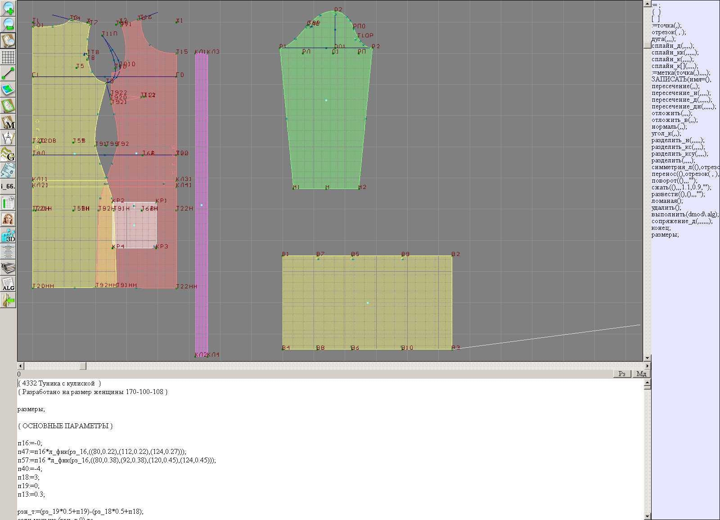This screenshot has width=720, height=520.
Task: Launch the 3D view icon
Action: point(8,236)
